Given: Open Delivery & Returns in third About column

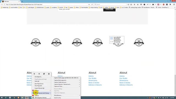Looking at the screenshot, I should 95,85.
